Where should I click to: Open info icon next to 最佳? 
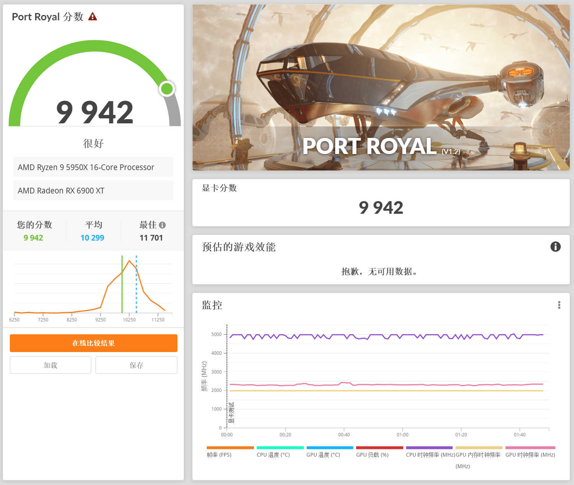(x=162, y=225)
